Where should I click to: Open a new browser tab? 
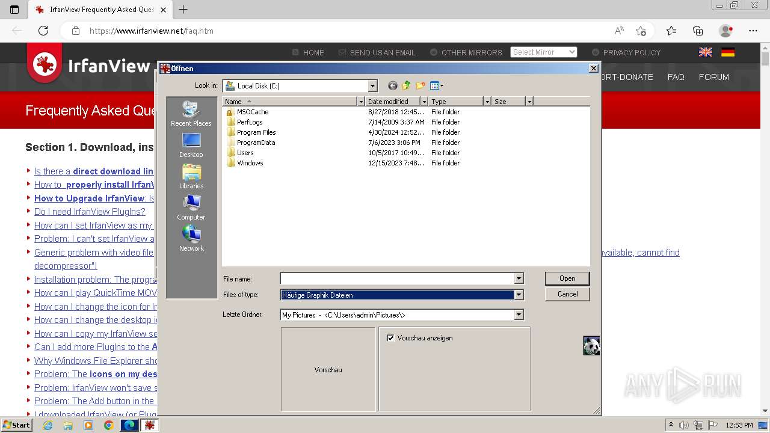pyautogui.click(x=183, y=10)
